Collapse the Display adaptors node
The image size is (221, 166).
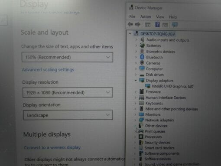click(136, 80)
